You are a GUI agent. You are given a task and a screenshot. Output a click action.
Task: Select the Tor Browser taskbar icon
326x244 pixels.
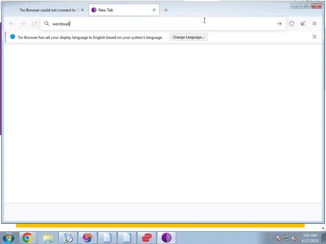pyautogui.click(x=166, y=238)
